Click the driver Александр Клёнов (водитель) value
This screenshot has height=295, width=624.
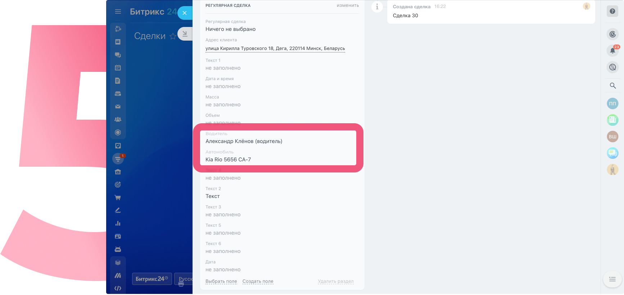244,141
